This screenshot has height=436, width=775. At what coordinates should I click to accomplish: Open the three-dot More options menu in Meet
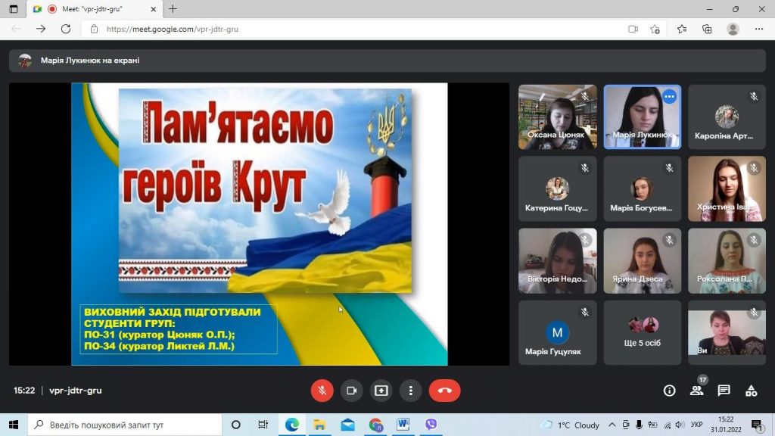[410, 391]
